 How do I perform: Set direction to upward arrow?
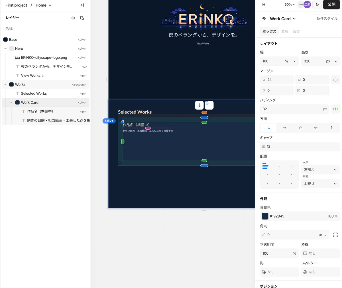[x=331, y=128]
